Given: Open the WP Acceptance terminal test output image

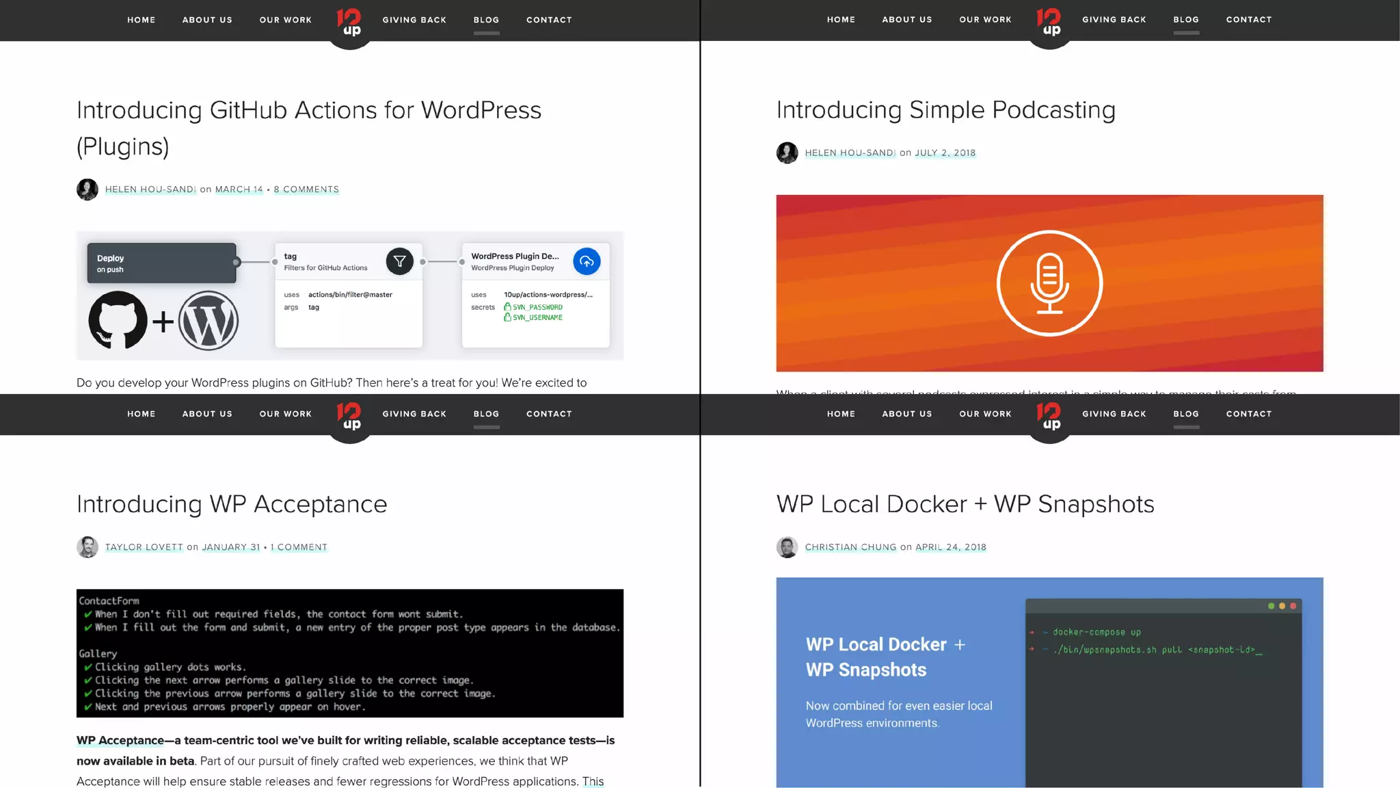Looking at the screenshot, I should pos(349,653).
